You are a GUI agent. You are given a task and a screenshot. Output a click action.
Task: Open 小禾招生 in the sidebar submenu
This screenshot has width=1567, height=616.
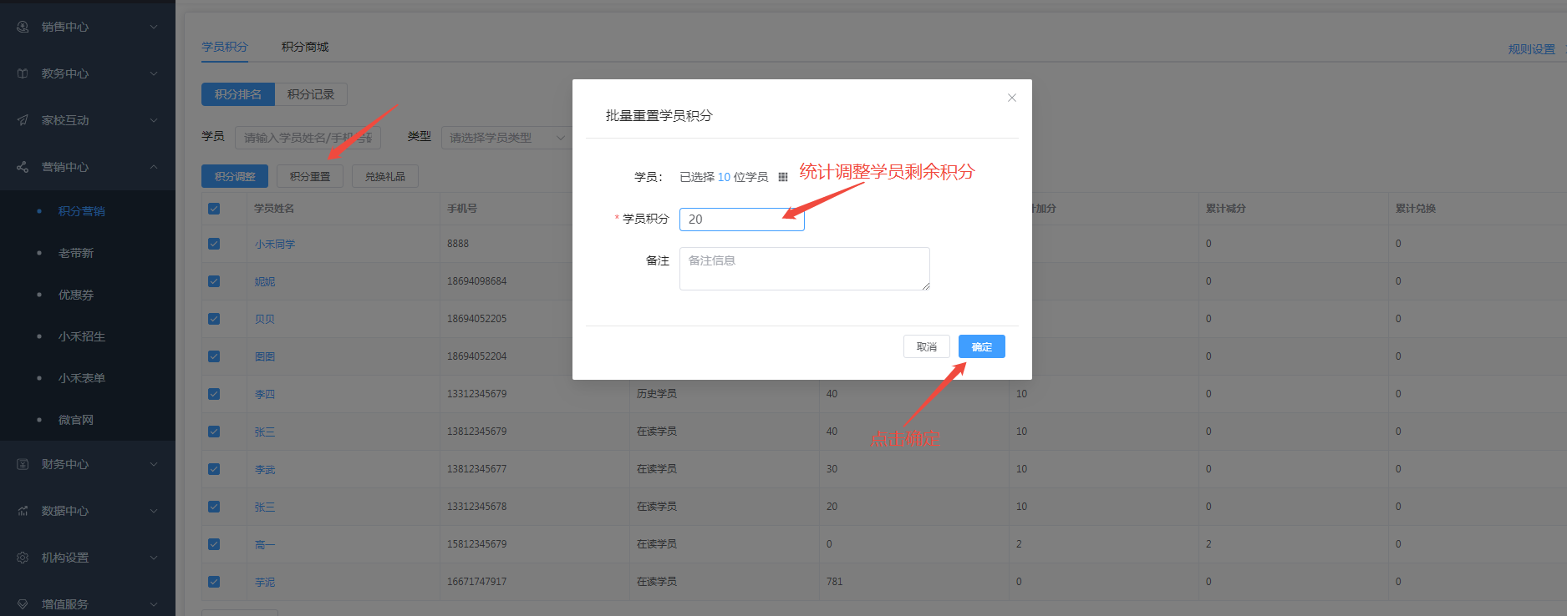82,336
